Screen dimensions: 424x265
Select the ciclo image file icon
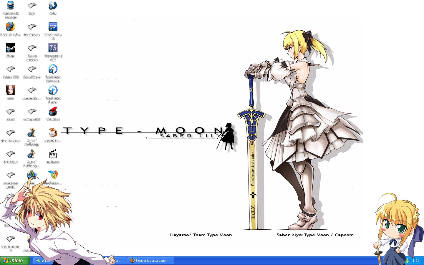[11, 93]
